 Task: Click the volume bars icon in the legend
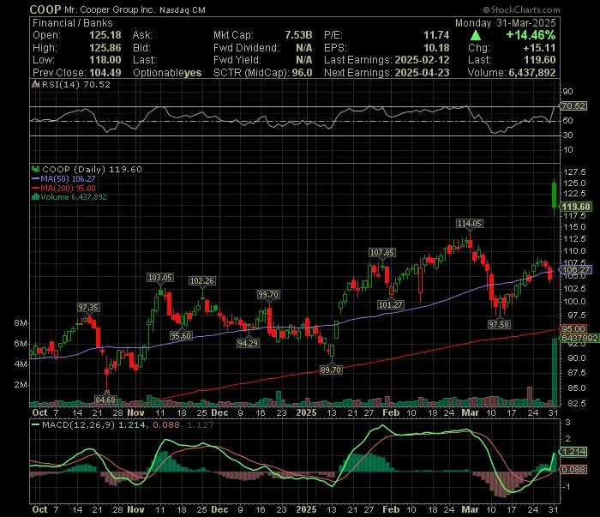(x=36, y=197)
